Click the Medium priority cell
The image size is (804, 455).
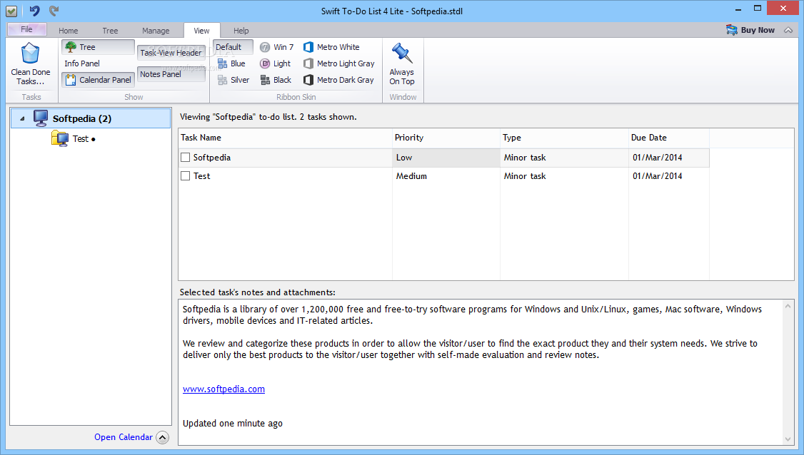coord(446,175)
